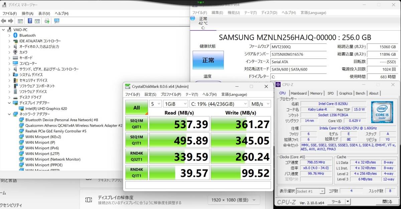Switch to Graphics tab in CPU-Z

tap(346, 93)
